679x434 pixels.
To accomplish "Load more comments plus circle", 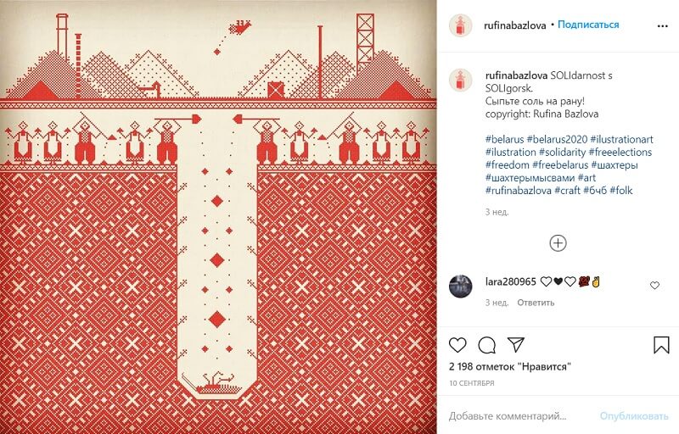I will point(558,243).
